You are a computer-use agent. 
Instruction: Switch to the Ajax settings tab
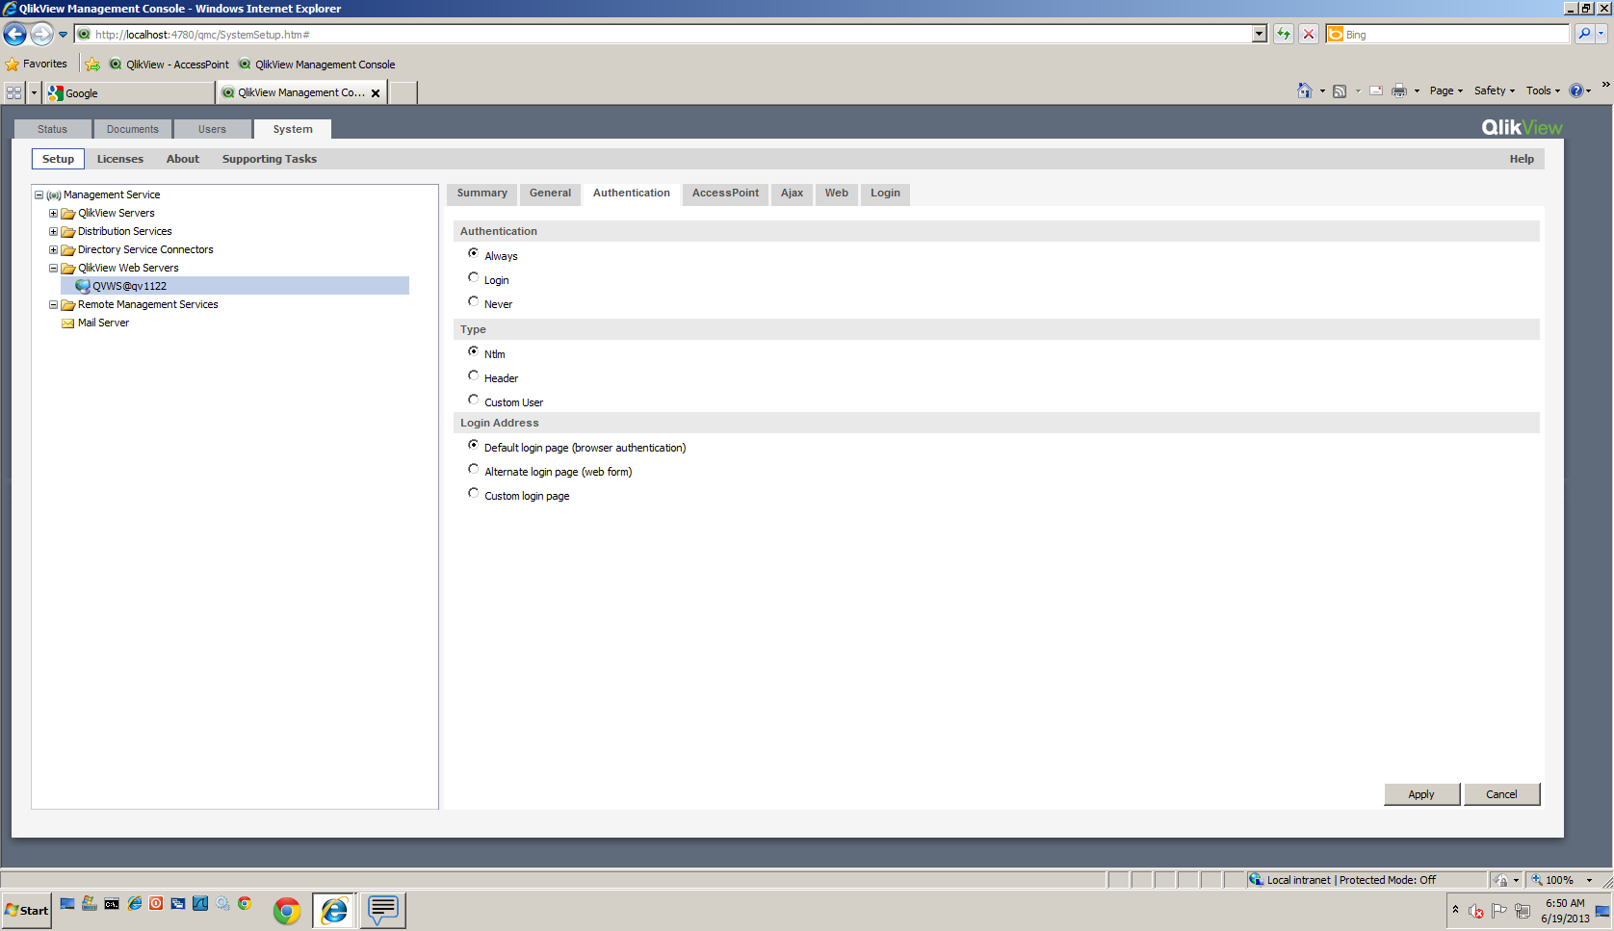[x=792, y=194]
